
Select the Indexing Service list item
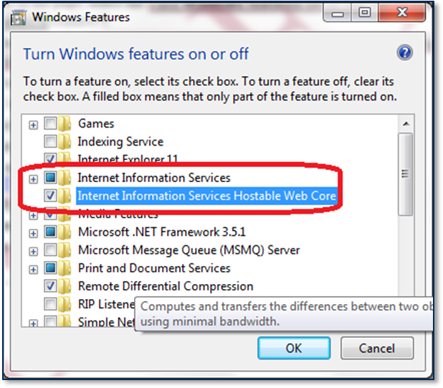click(x=120, y=141)
